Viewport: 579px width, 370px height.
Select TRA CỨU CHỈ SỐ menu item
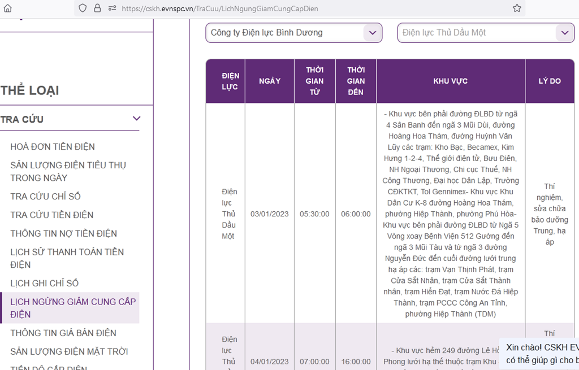pyautogui.click(x=45, y=197)
